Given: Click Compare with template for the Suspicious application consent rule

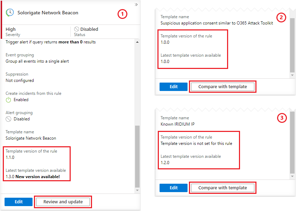Looking at the screenshot, I should (x=223, y=87).
